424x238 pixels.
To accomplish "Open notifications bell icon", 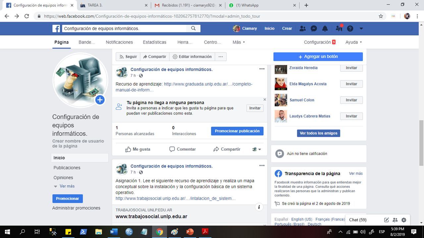I will pyautogui.click(x=325, y=28).
